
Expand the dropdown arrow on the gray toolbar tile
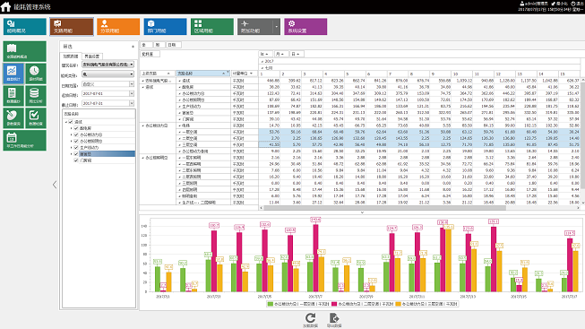pos(277,27)
